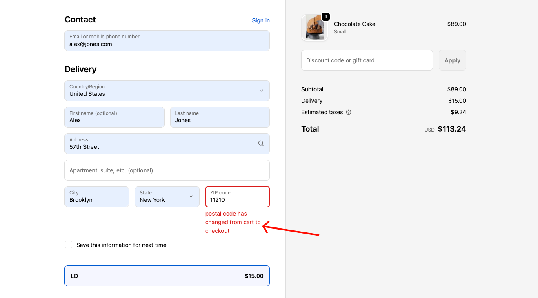This screenshot has width=538, height=298.
Task: Follow the Sign in link
Action: [x=261, y=20]
